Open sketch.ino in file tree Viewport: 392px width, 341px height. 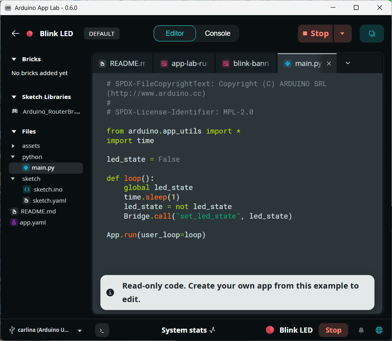pos(48,190)
